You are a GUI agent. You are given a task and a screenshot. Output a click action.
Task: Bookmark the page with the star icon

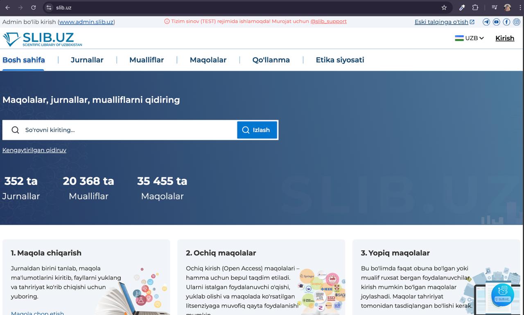(x=444, y=7)
